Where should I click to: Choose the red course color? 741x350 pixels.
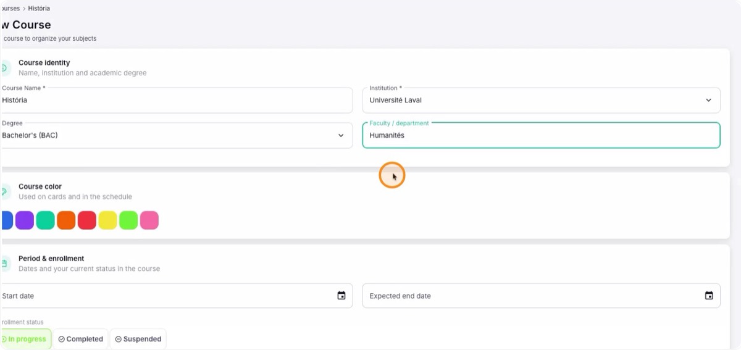coord(87,220)
